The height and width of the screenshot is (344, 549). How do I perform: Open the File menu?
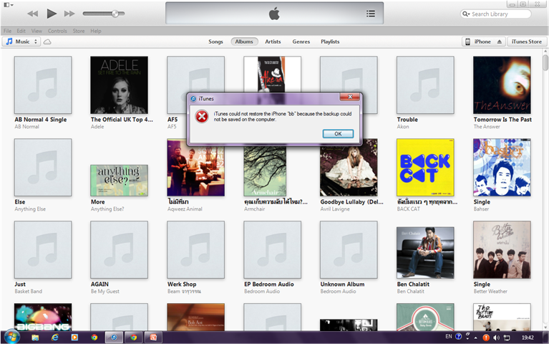click(7, 31)
